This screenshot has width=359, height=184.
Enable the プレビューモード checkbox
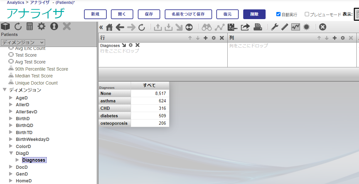click(307, 14)
